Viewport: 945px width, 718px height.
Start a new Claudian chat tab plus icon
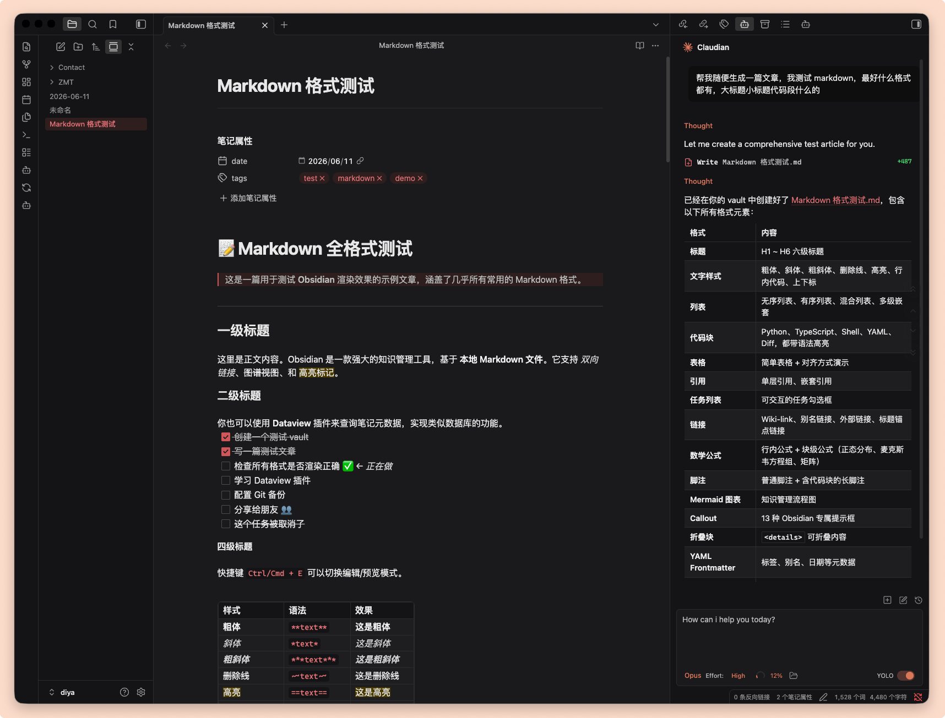pyautogui.click(x=887, y=600)
